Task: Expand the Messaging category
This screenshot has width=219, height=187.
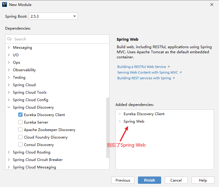Action: [x=9, y=48]
